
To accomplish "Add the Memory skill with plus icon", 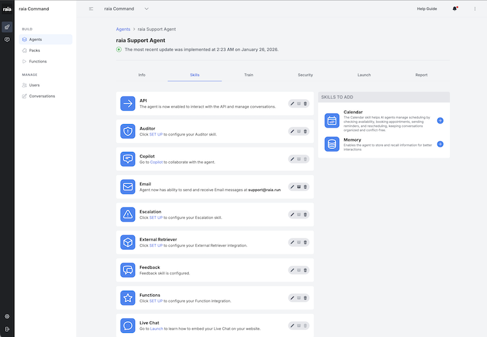I will coord(440,144).
